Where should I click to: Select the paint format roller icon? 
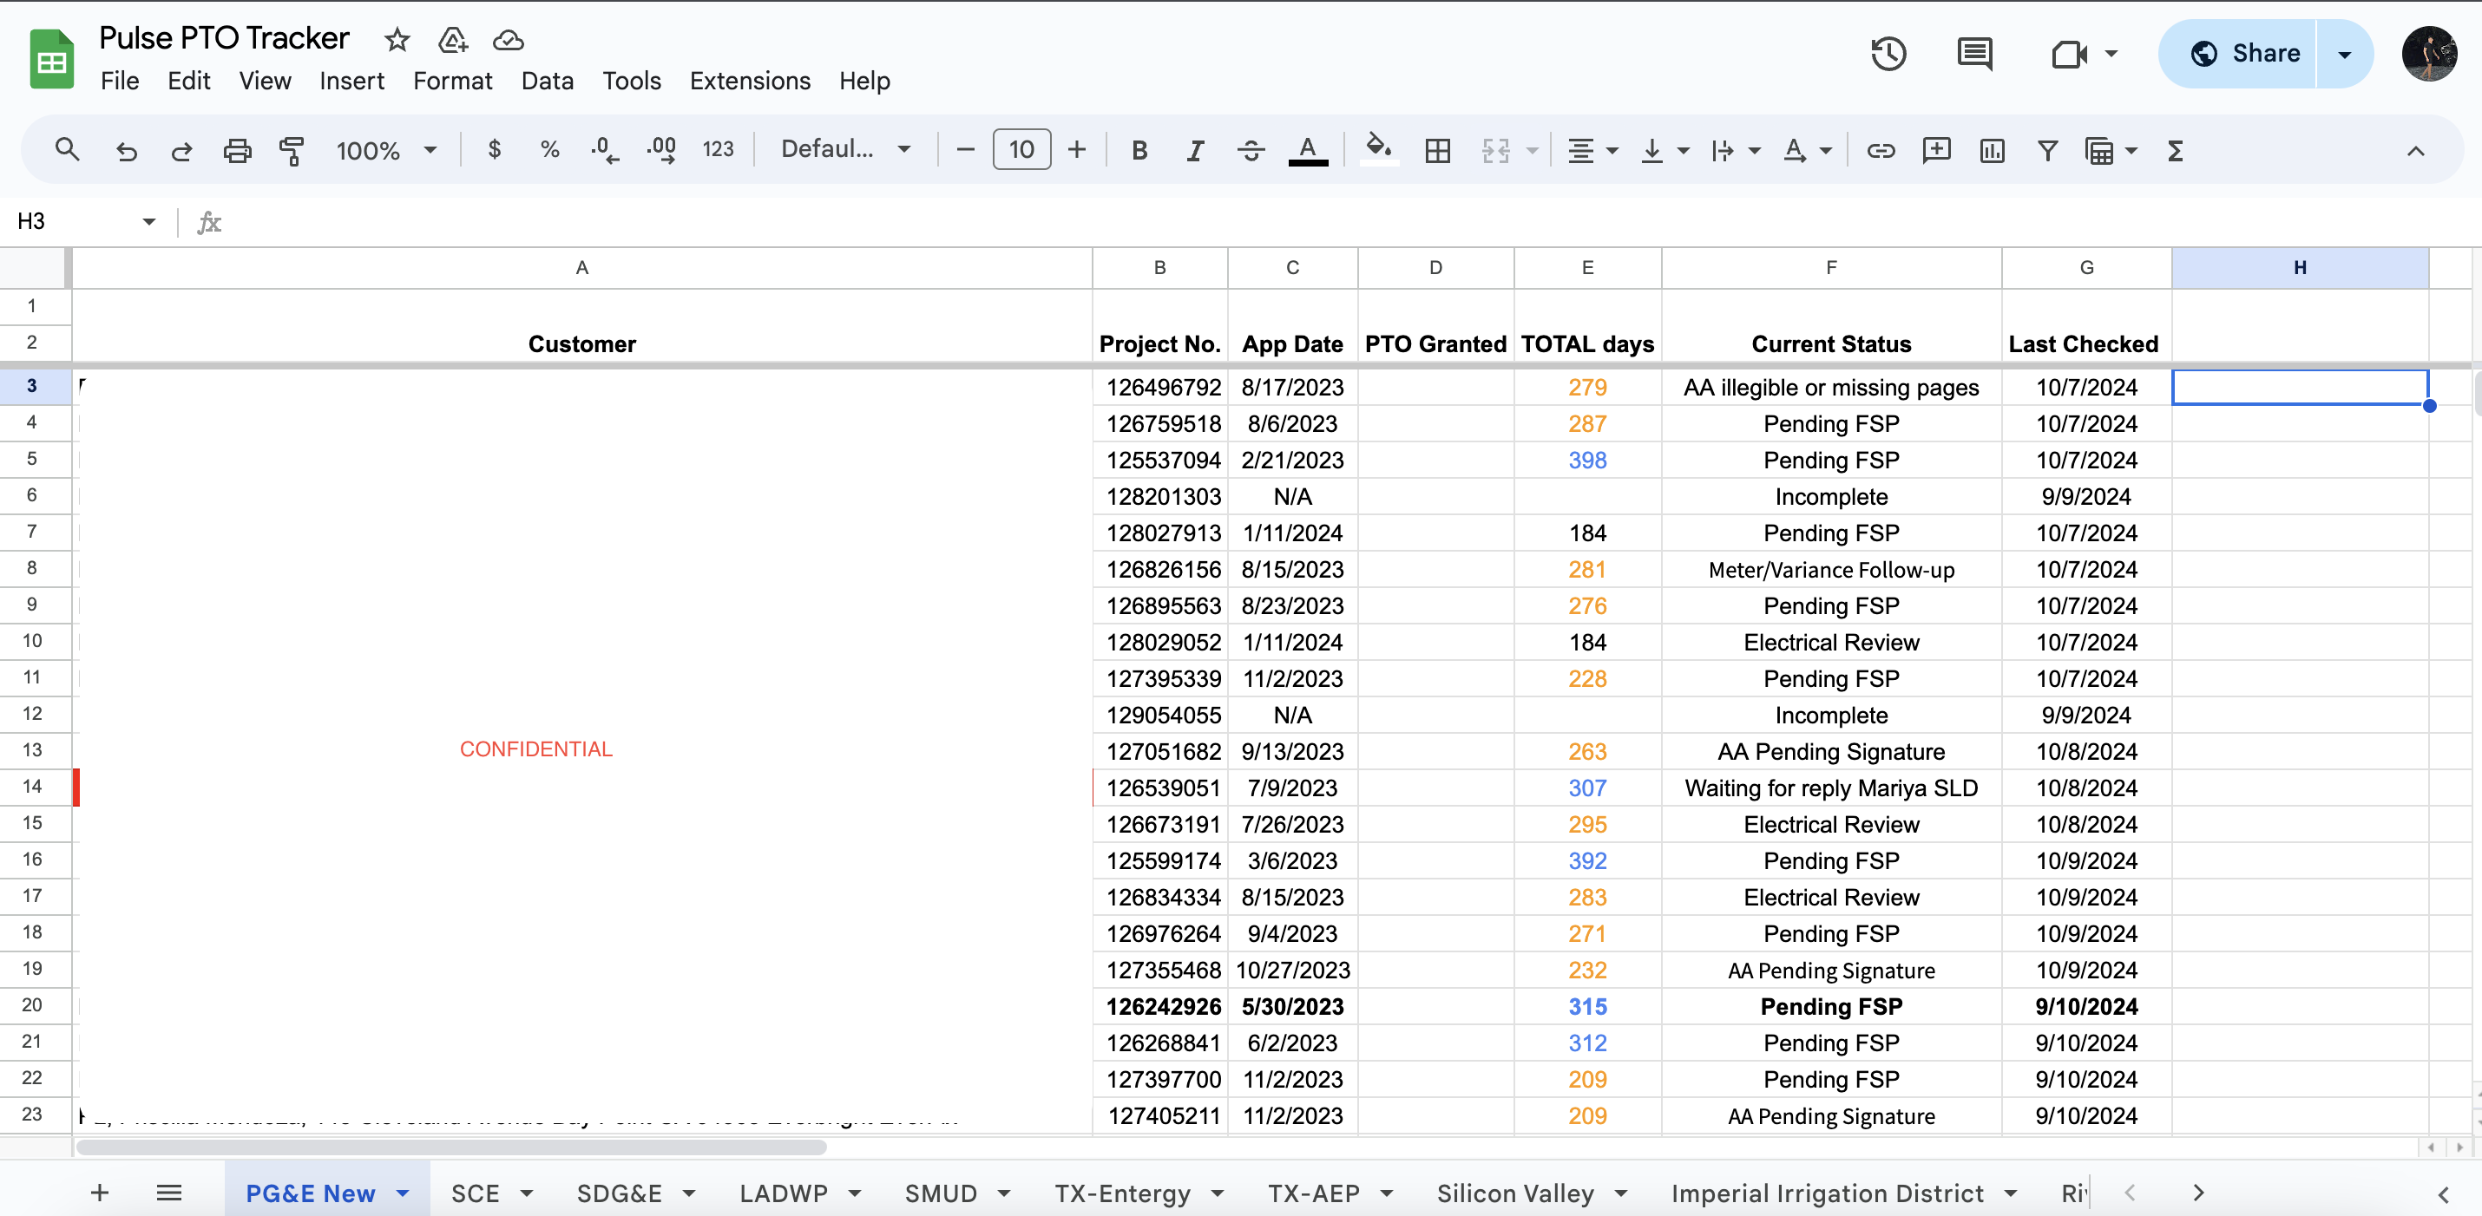(x=292, y=149)
